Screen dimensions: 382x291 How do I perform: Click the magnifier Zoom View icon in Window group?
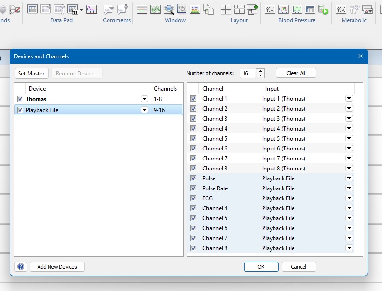169,9
